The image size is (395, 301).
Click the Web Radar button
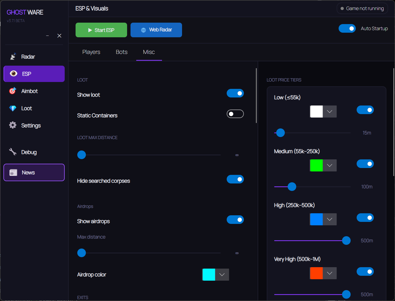[156, 30]
